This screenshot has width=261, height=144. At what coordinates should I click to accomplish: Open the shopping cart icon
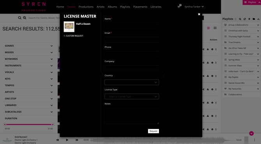click(x=178, y=7)
